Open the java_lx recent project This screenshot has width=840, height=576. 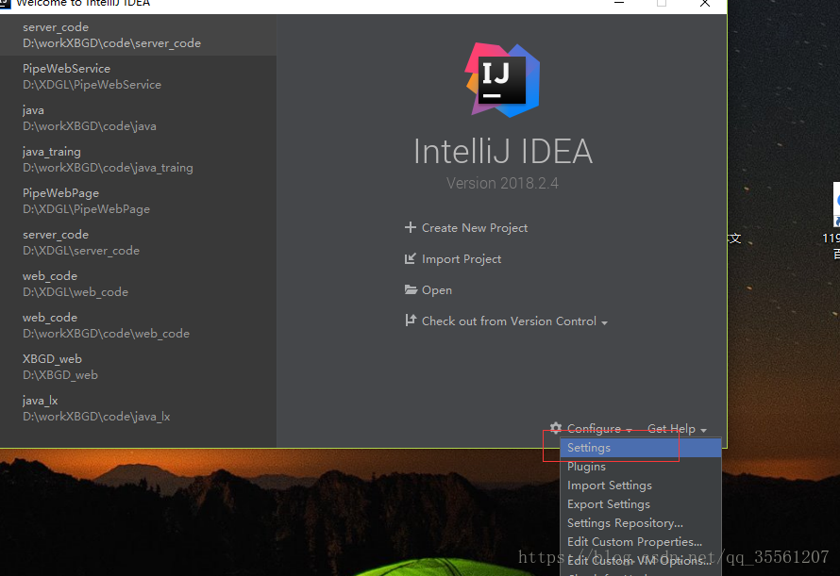[x=138, y=408]
